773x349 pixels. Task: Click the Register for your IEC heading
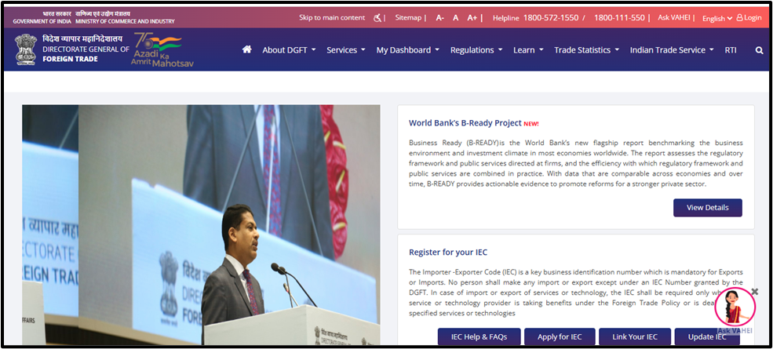(x=448, y=253)
